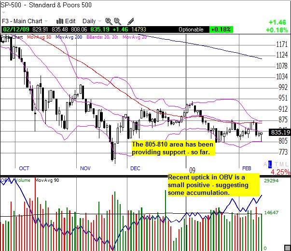Click the 09 year marker

point(192,170)
